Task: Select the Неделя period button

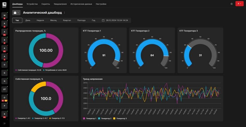Action: coord(40,20)
